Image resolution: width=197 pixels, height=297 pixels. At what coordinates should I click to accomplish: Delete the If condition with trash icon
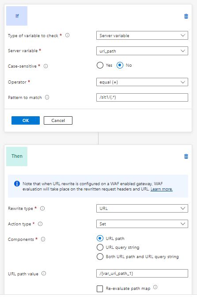pos(186,16)
